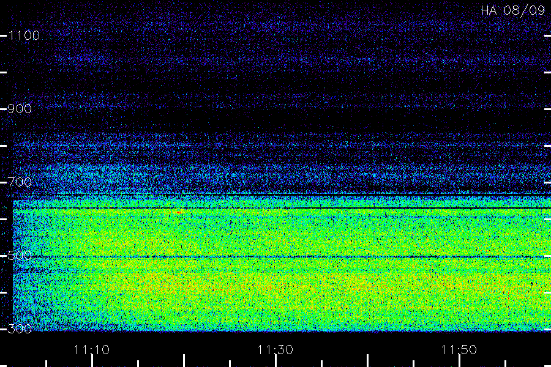This screenshot has height=367, width=551.
Task: Click the 11:30 time axis label
Action: click(x=275, y=349)
